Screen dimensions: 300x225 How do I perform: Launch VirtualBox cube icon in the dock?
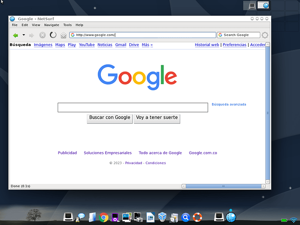pos(162,217)
